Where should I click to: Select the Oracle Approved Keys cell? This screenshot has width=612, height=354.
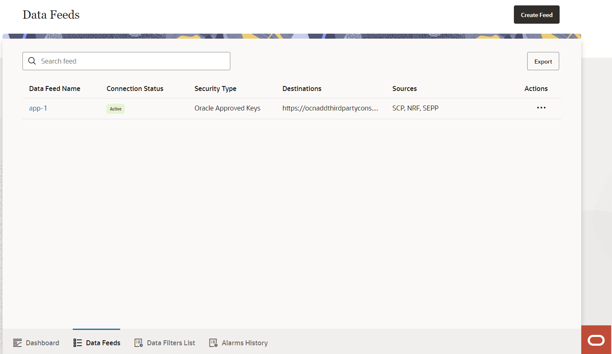(227, 108)
